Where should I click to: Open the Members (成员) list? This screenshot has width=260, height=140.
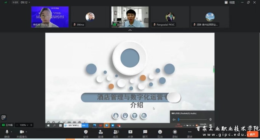[115, 132]
